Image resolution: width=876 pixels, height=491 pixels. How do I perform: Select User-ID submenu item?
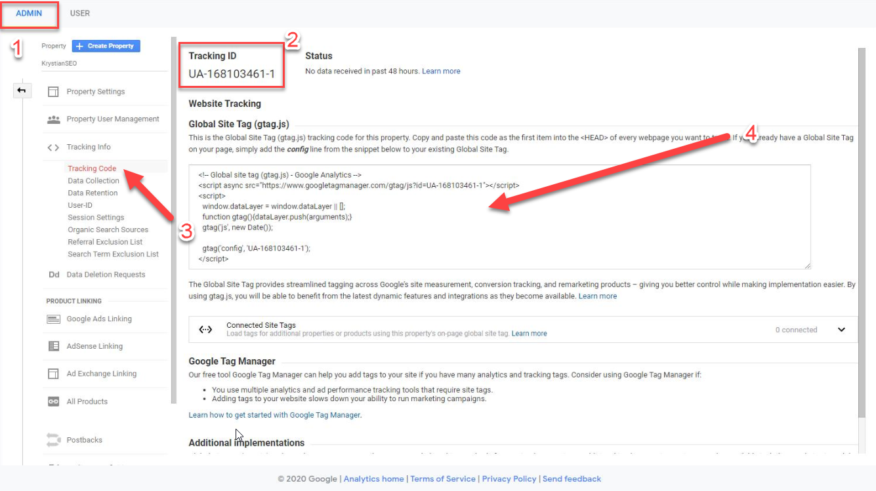[x=80, y=205]
